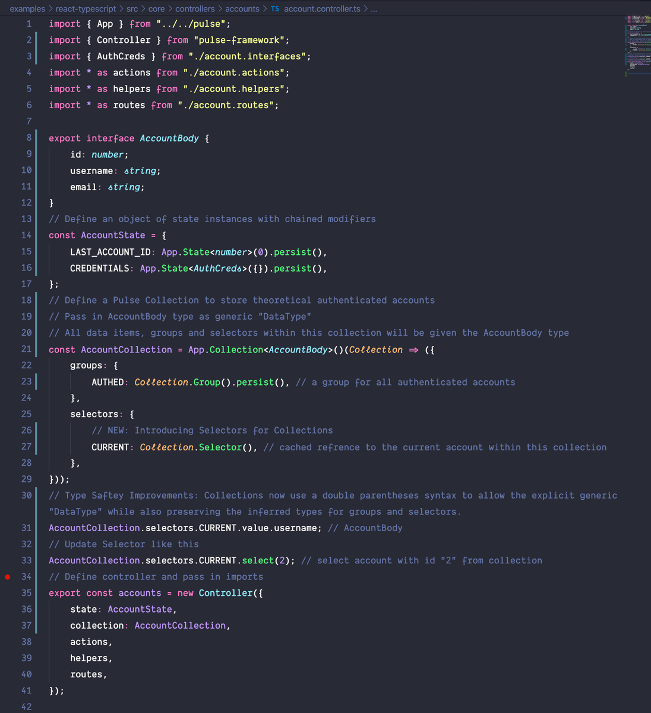This screenshot has height=713, width=651.
Task: Click 'accounts' export name on line 35
Action: [x=140, y=593]
